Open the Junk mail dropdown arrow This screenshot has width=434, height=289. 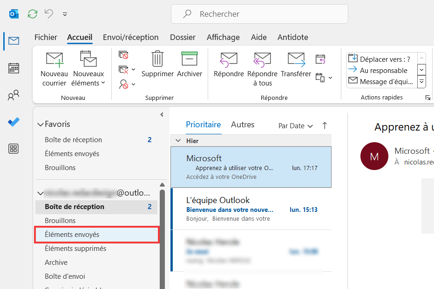133,84
